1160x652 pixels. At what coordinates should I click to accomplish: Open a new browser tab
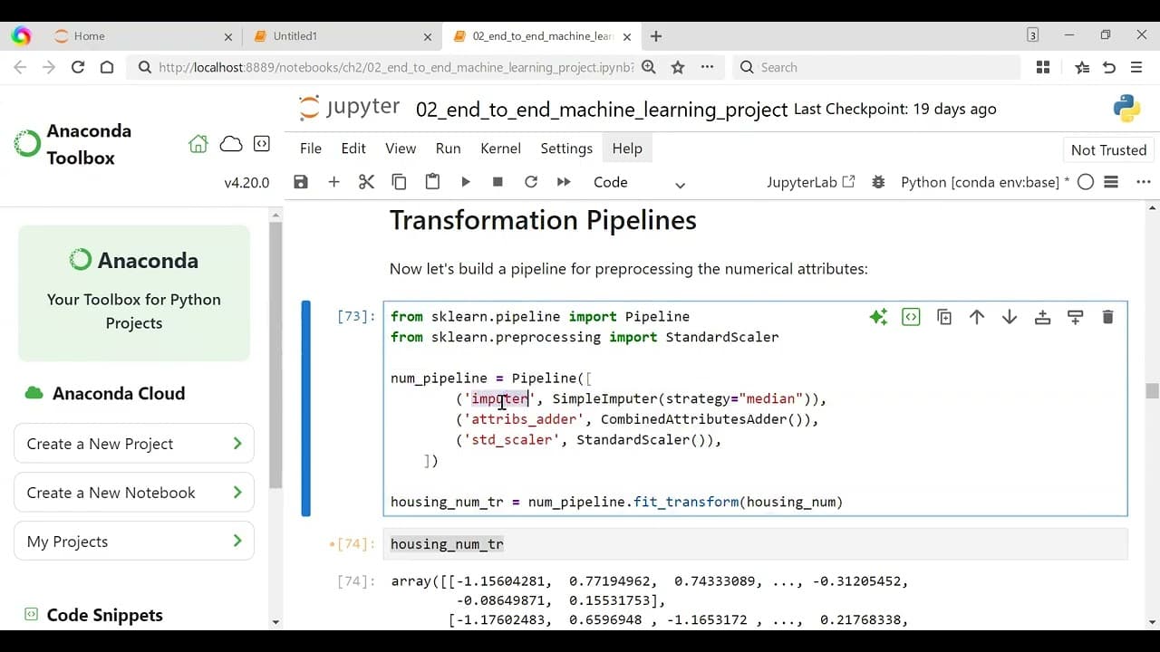pos(656,36)
